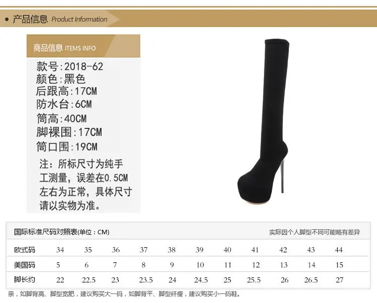377x303 pixels.
Task: Click US size 15 cell
Action: (x=339, y=265)
